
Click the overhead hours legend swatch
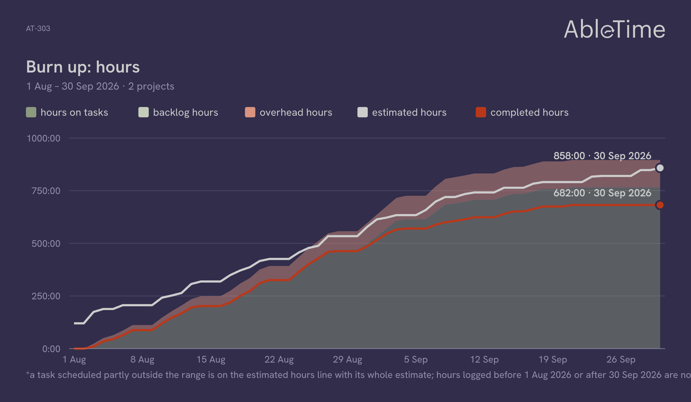250,112
